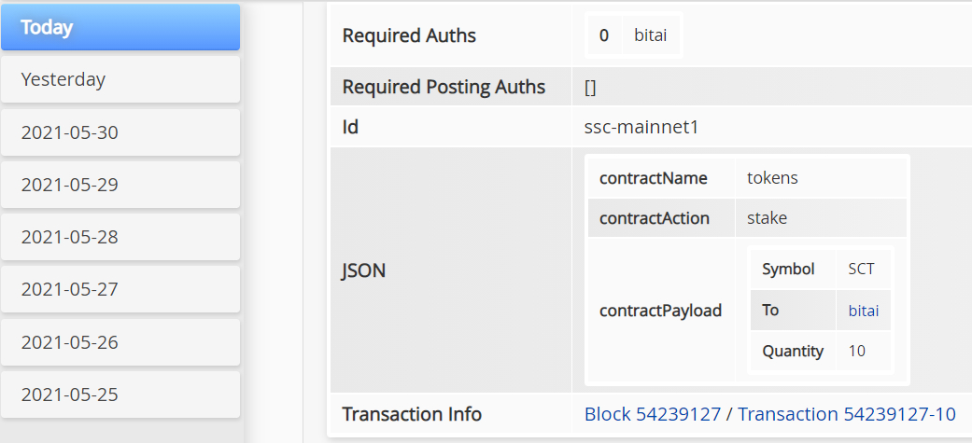This screenshot has width=972, height=443.
Task: Click the Transaction Info row label
Action: tap(412, 414)
